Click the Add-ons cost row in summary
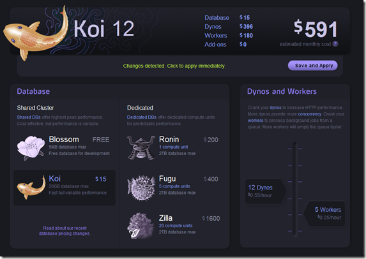 click(x=225, y=44)
